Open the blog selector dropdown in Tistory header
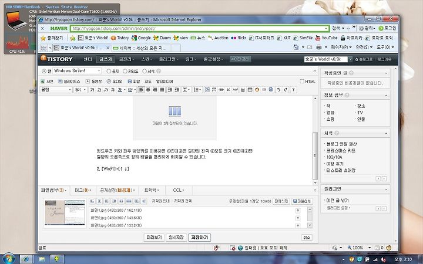Viewport: 423px width, 264px height. [350, 59]
